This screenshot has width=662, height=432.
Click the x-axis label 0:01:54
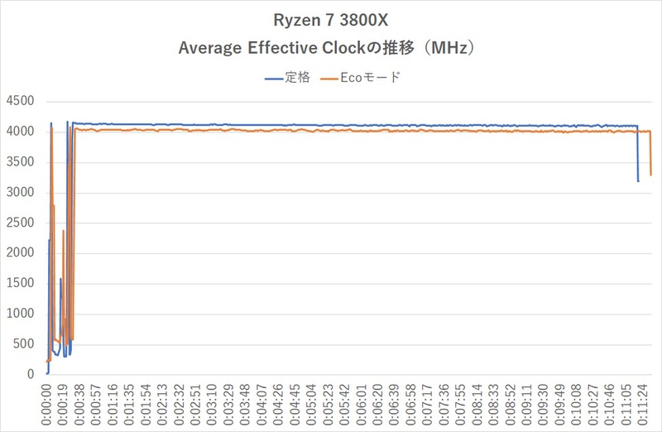(x=146, y=405)
